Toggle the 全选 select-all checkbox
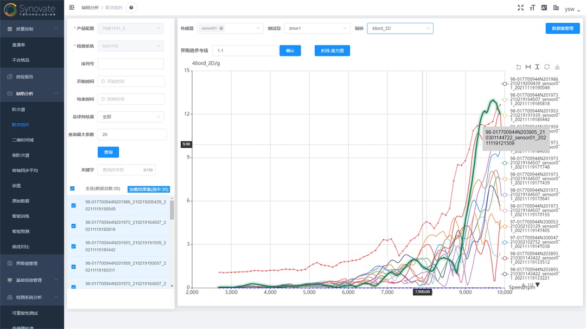This screenshot has height=329, width=586. 73,189
